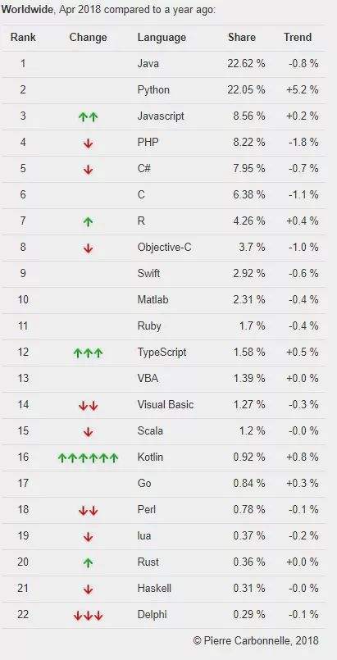Screen dimensions: 337x660
Task: Click the Rank column header
Action: pos(23,37)
